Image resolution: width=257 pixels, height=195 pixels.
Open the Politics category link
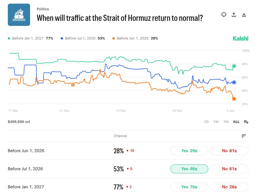pos(43,9)
